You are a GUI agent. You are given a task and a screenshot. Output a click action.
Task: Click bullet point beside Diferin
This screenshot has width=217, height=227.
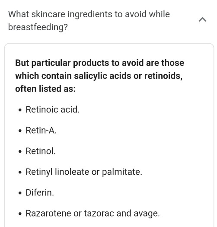pos(20,193)
